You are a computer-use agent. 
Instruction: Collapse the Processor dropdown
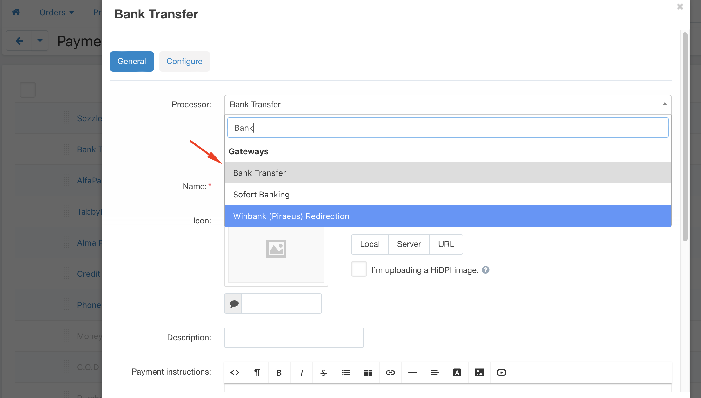(664, 104)
